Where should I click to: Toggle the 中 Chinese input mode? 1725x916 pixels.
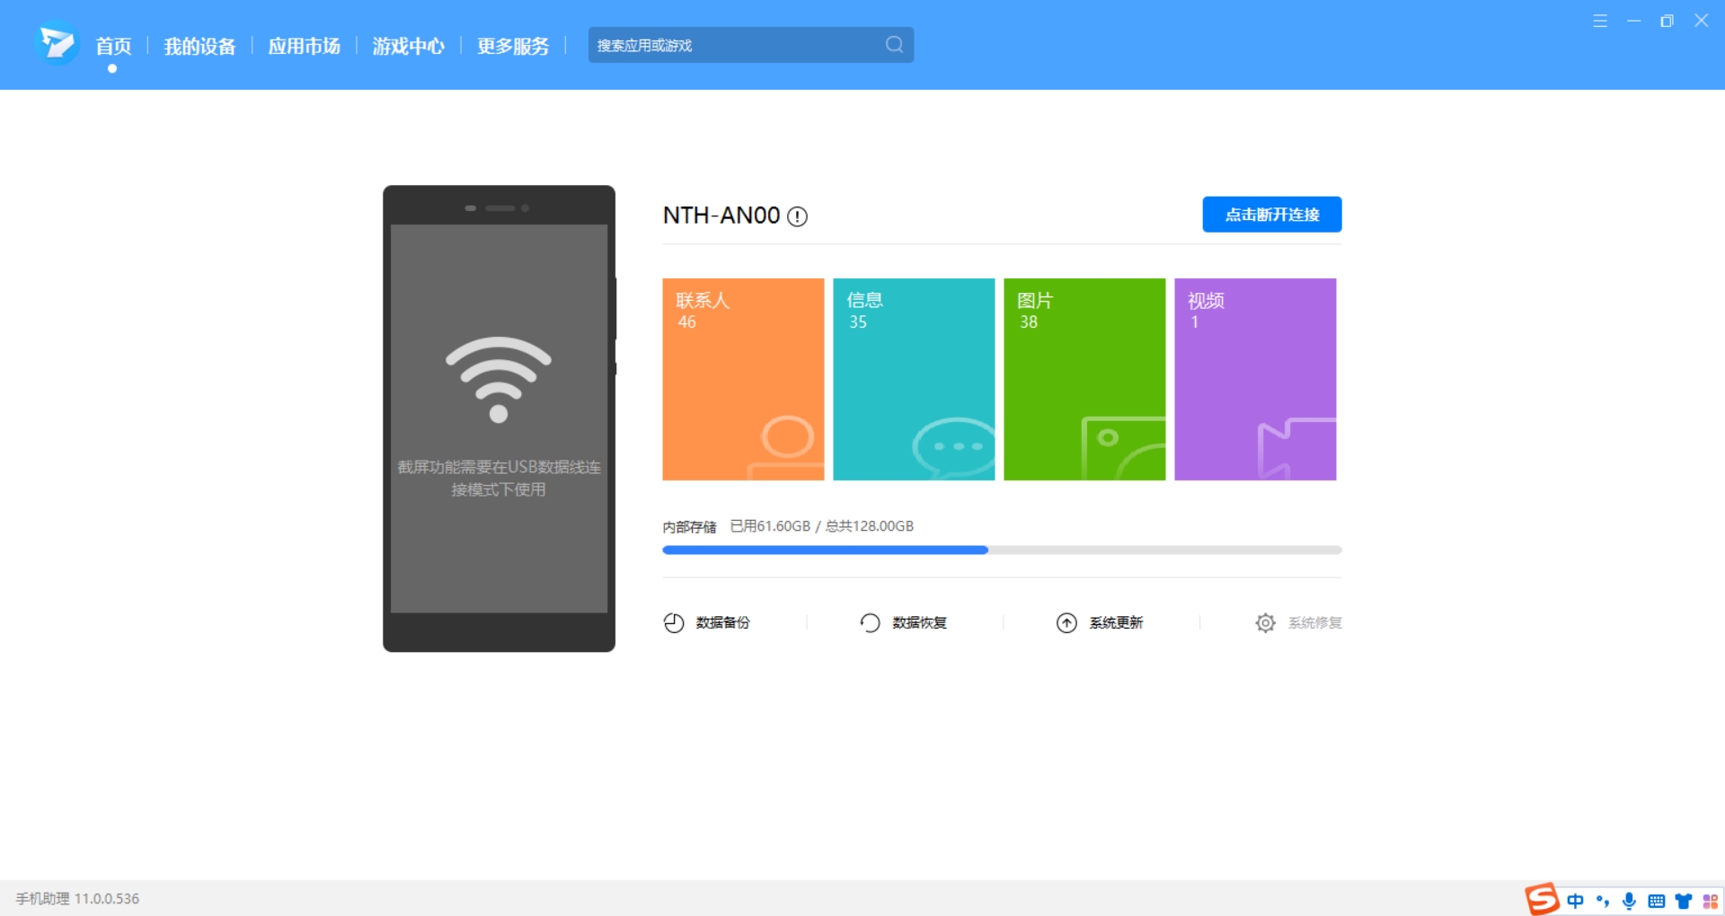(x=1576, y=901)
